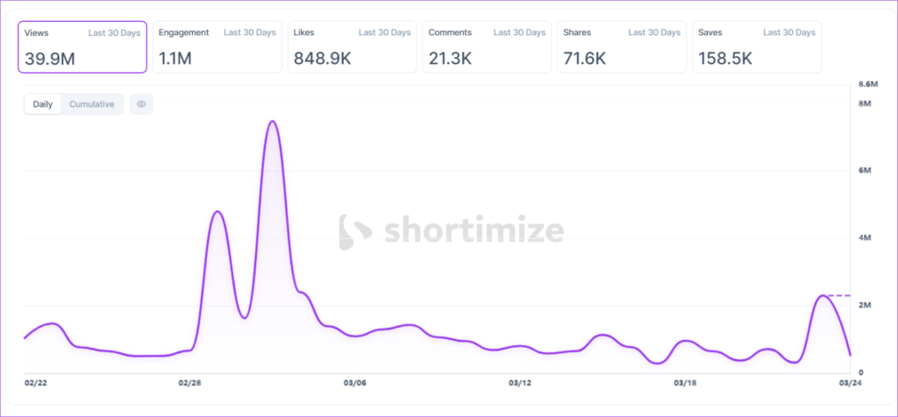Switch chart to Daily view
Screen dimensions: 898x417
tap(43, 104)
